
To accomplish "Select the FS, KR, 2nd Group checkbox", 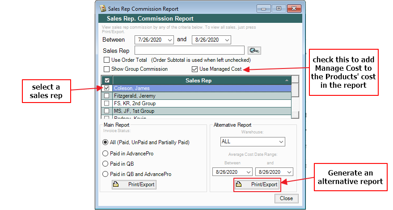I will 106,103.
